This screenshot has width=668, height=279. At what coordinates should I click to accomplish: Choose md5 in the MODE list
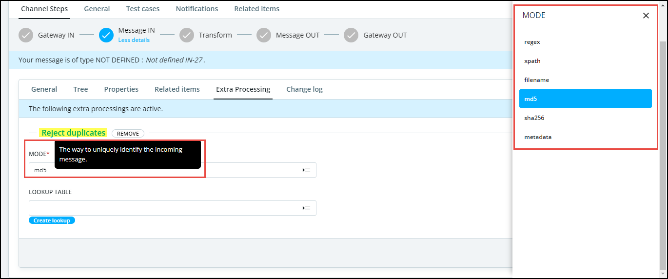pyautogui.click(x=586, y=99)
